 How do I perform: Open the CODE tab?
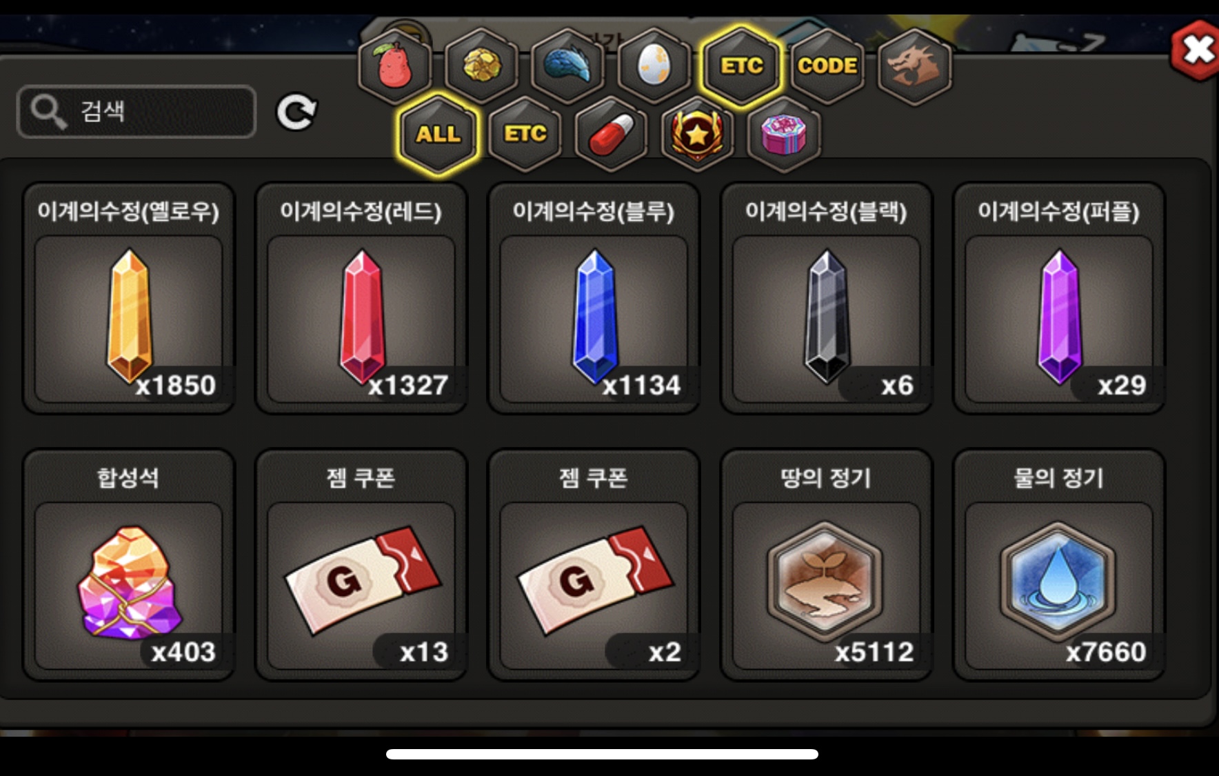827,66
